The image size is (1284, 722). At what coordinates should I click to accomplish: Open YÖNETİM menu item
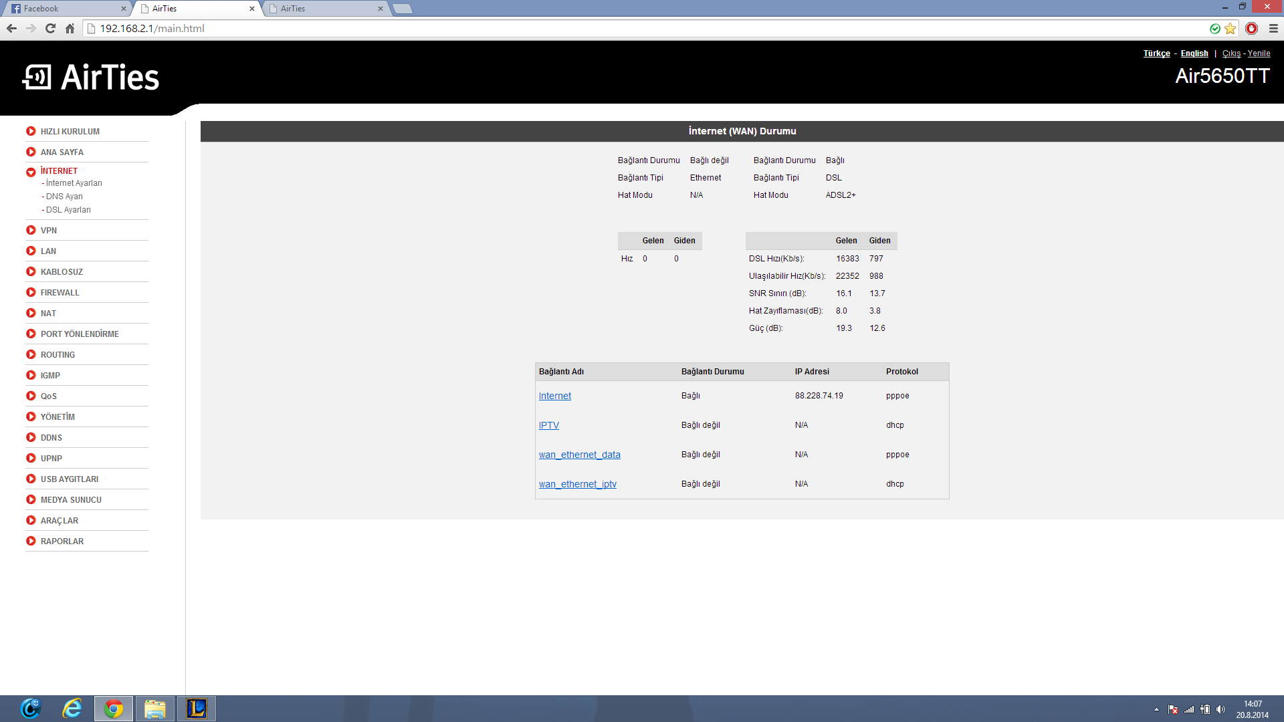58,417
